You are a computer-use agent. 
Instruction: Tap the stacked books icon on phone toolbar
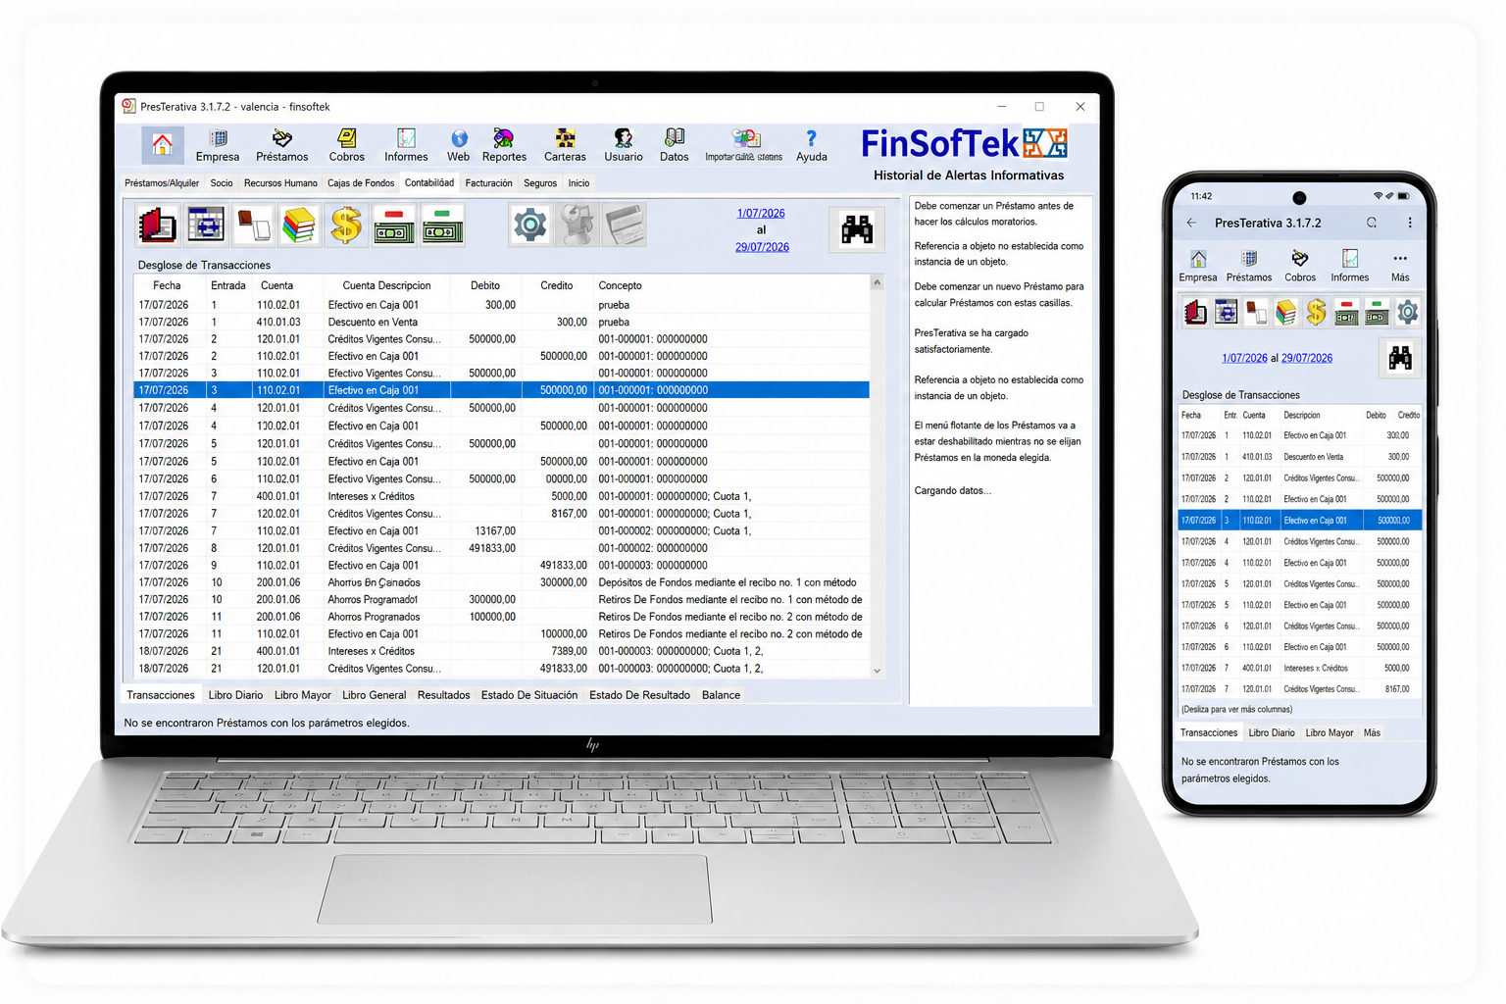pos(1285,313)
